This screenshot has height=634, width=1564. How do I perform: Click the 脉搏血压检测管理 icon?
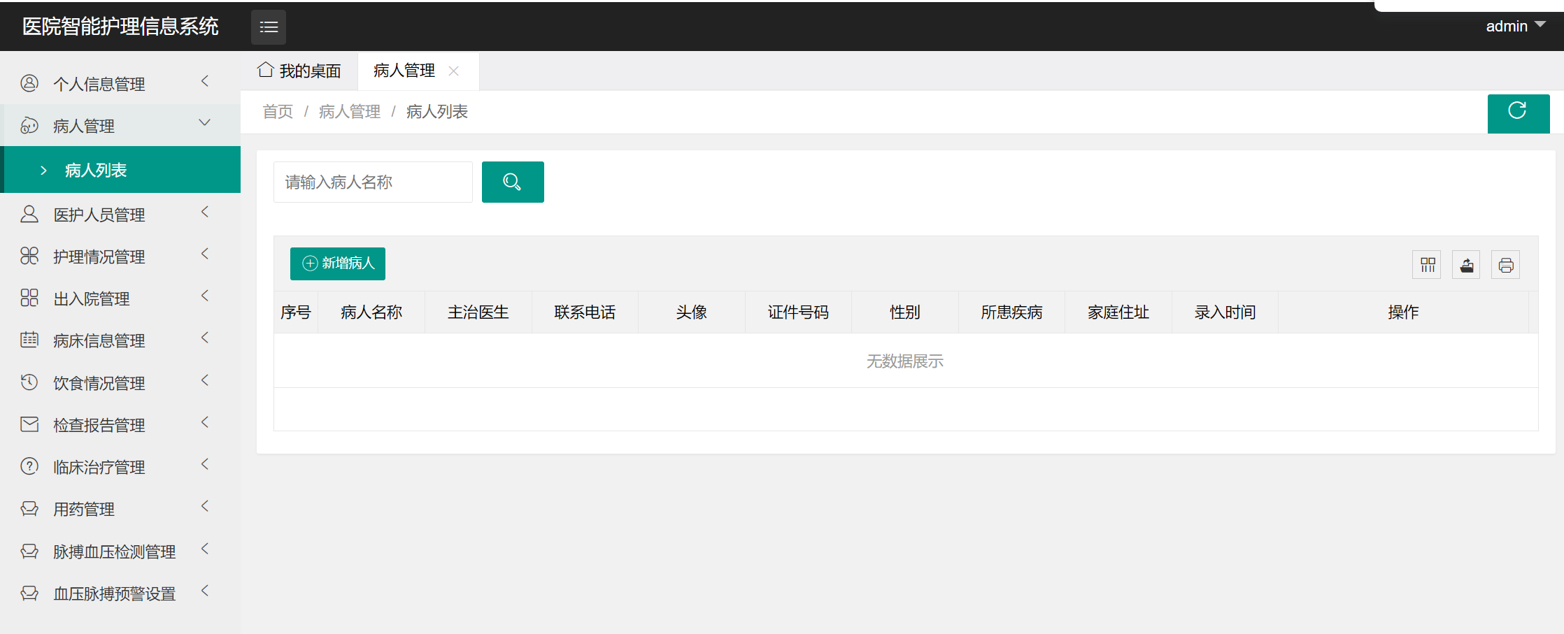coord(29,551)
